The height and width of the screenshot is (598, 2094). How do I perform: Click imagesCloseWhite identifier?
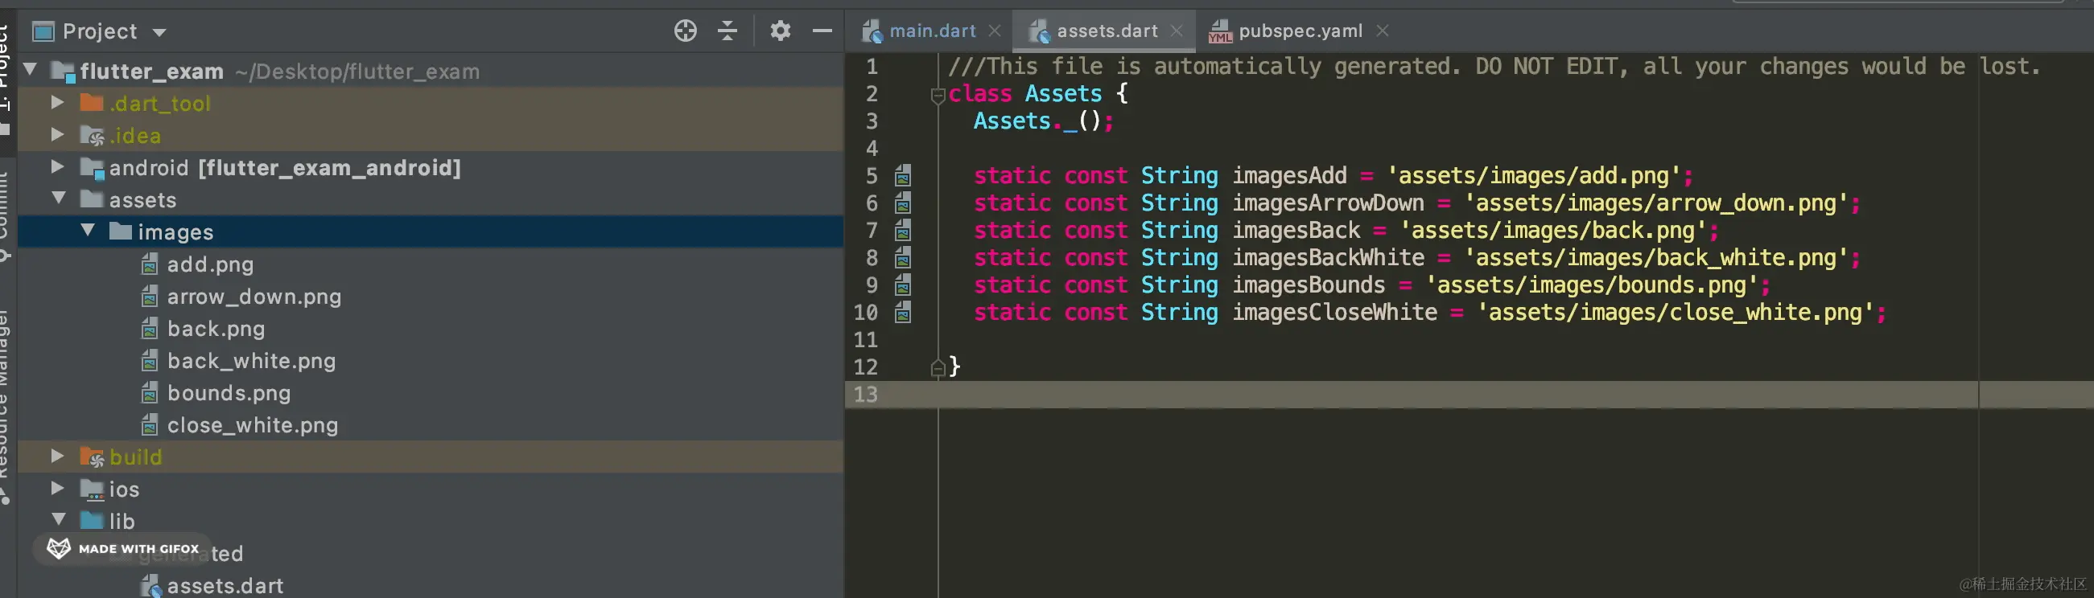click(x=1334, y=313)
